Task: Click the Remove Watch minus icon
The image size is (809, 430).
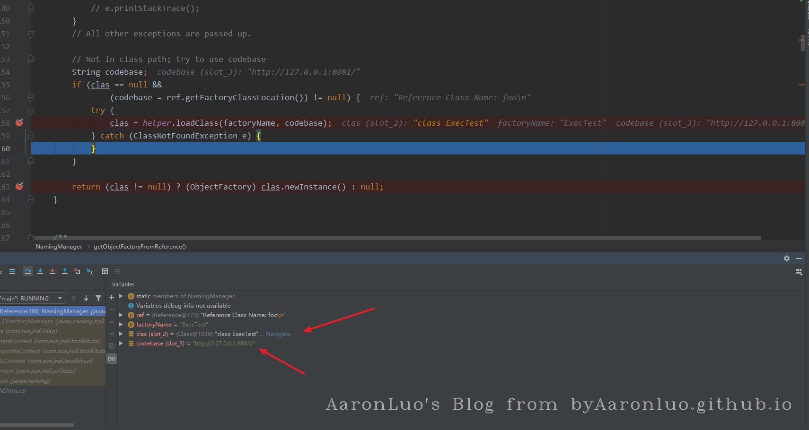Action: (112, 310)
